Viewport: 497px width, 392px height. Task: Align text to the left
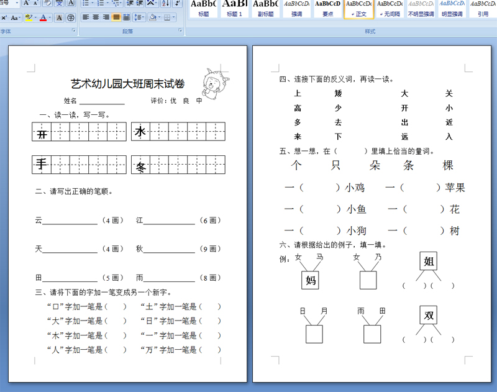click(x=86, y=17)
